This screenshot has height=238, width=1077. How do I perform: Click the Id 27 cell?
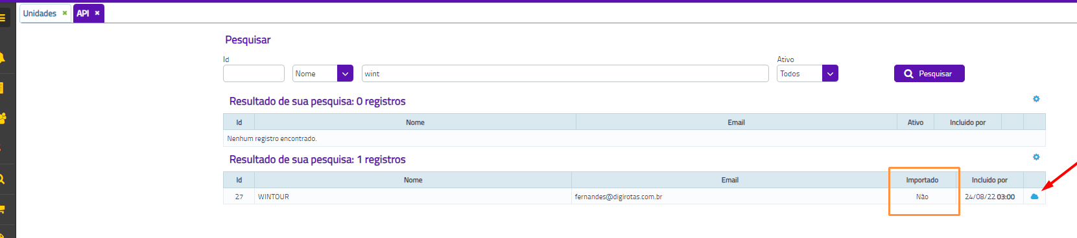pos(239,197)
